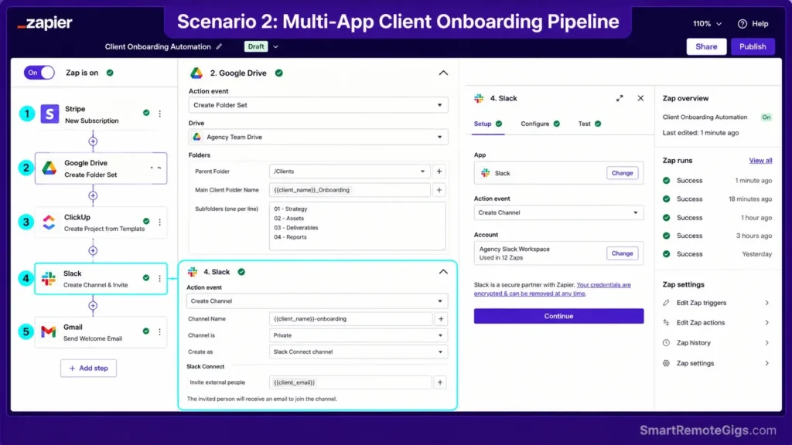This screenshot has width=792, height=445.
Task: Open the Create Folder Set action event dropdown
Action: click(x=318, y=105)
